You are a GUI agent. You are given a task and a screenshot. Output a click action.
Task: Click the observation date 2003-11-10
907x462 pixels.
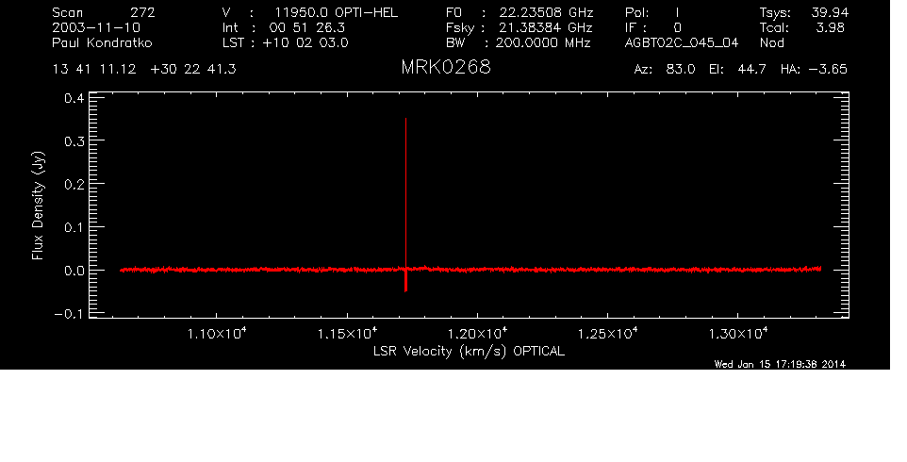click(96, 27)
